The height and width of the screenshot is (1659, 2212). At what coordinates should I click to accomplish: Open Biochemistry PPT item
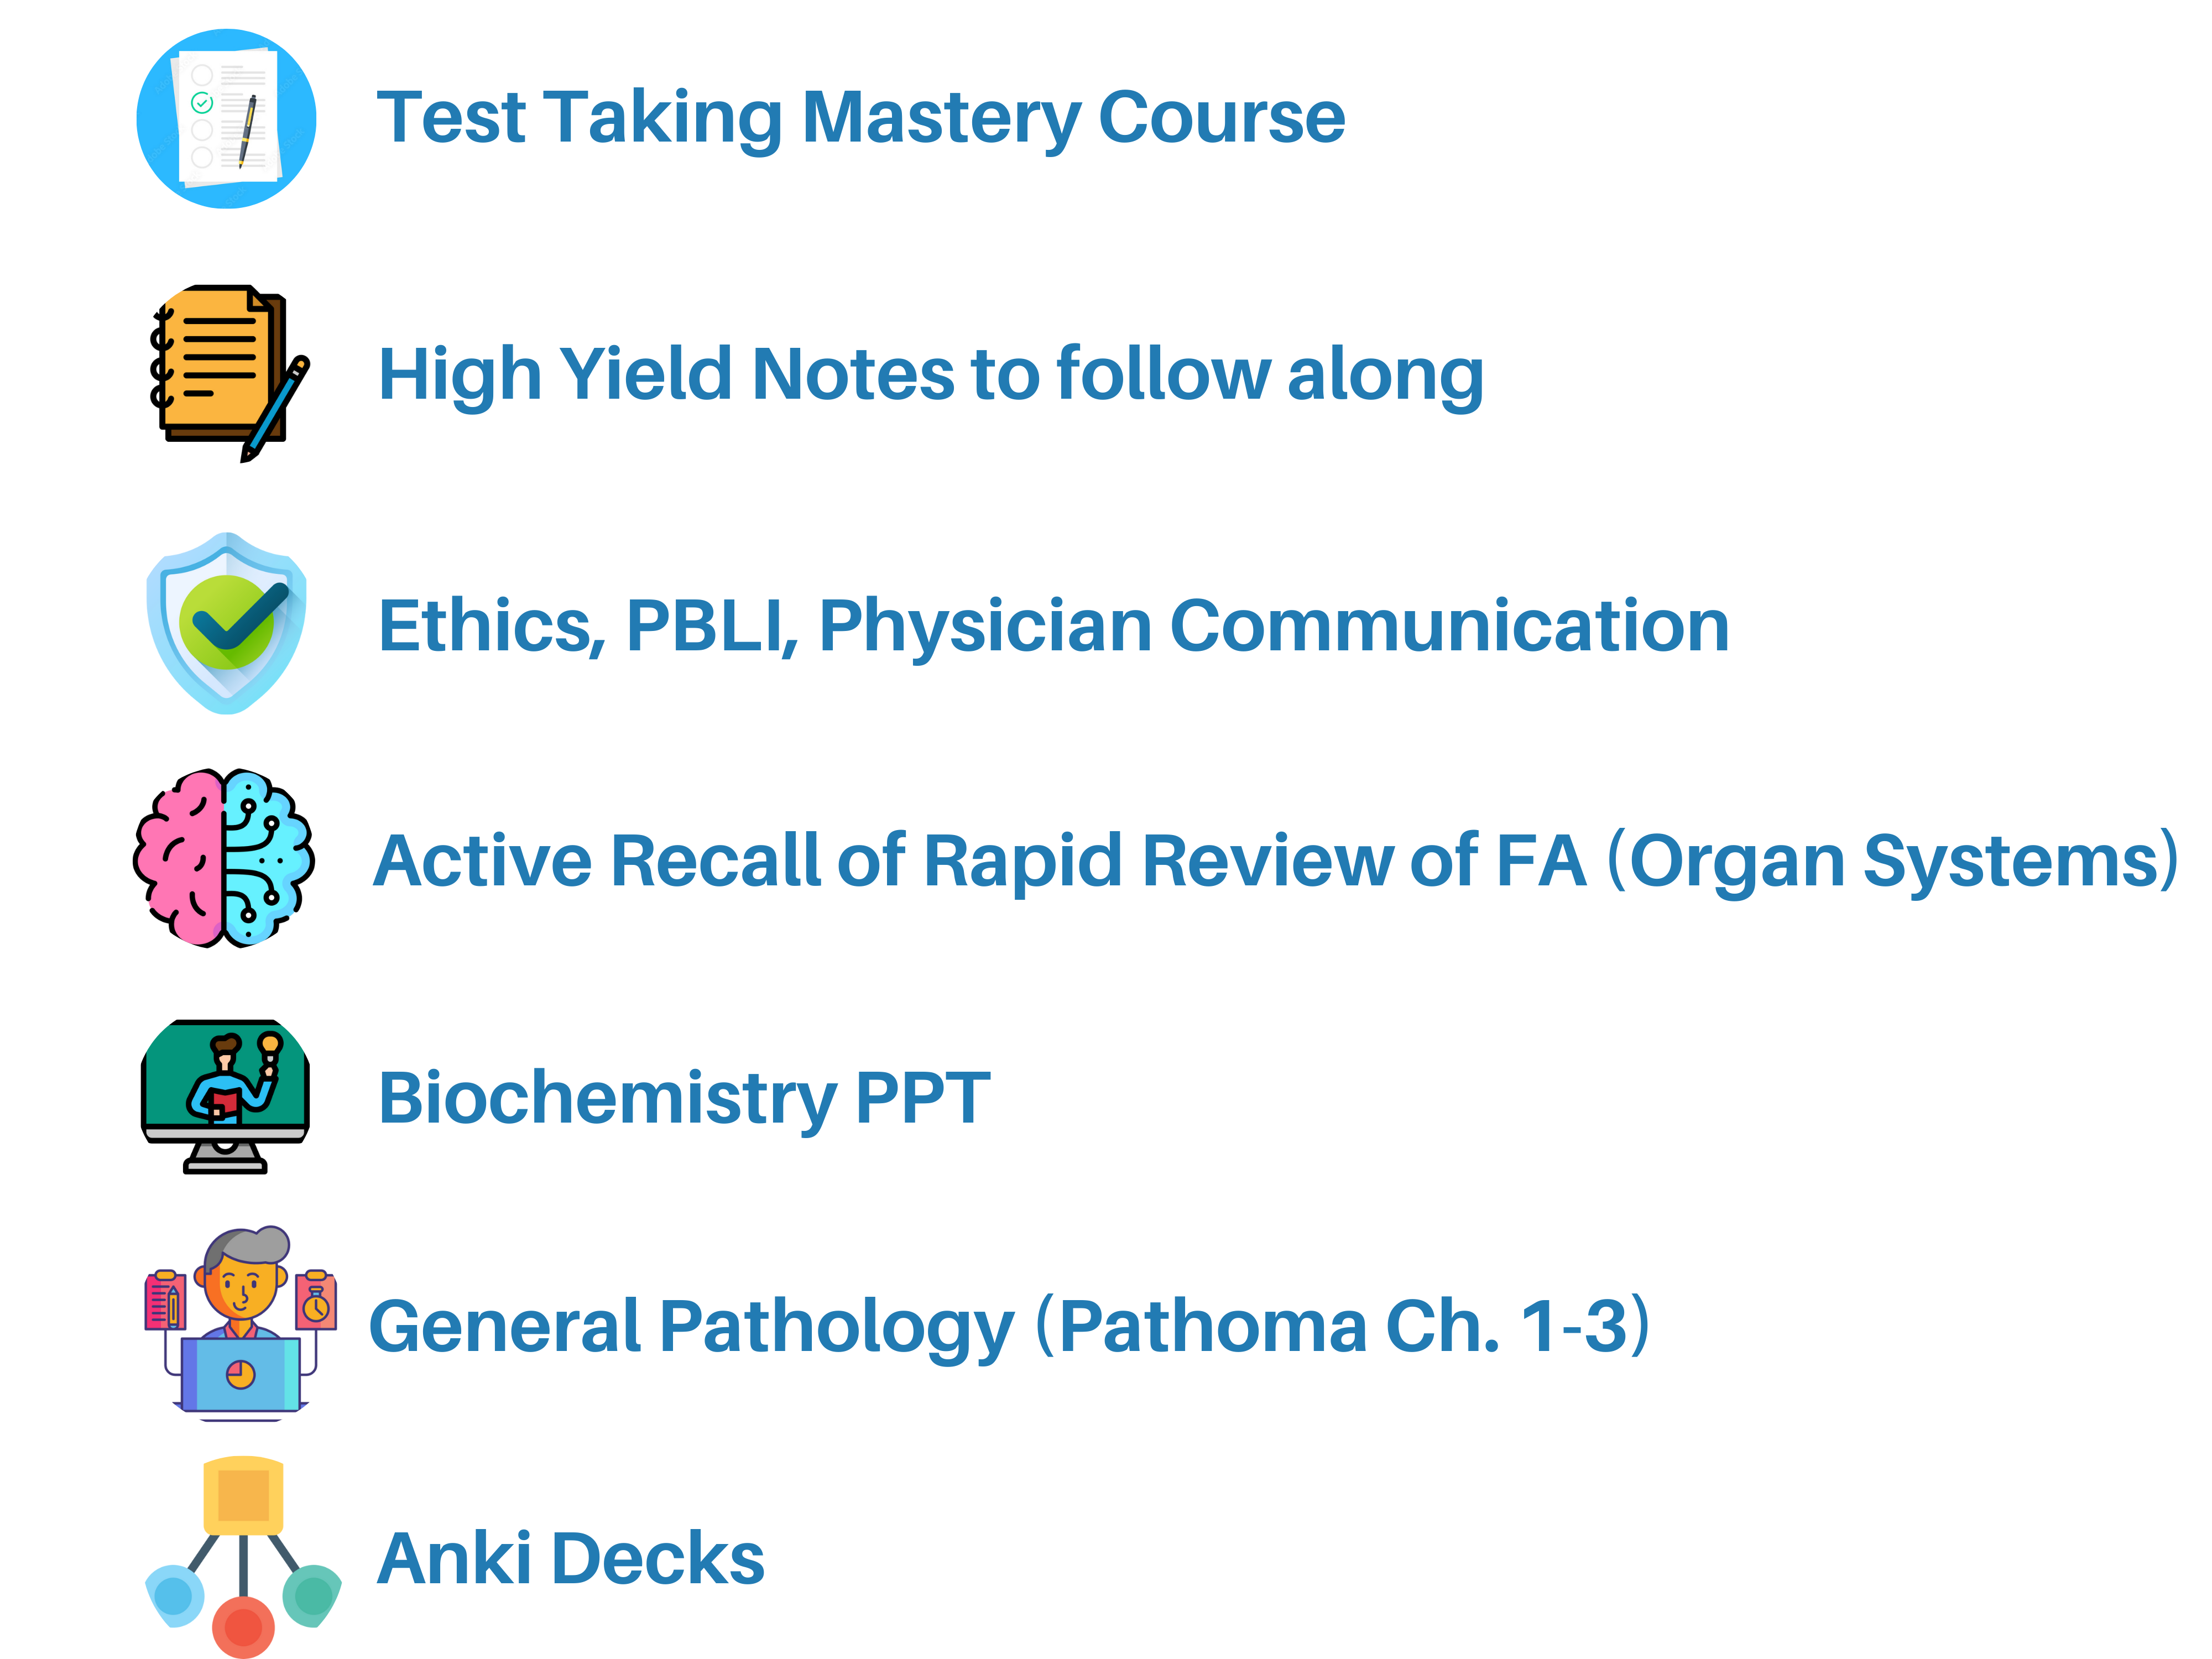684,1099
